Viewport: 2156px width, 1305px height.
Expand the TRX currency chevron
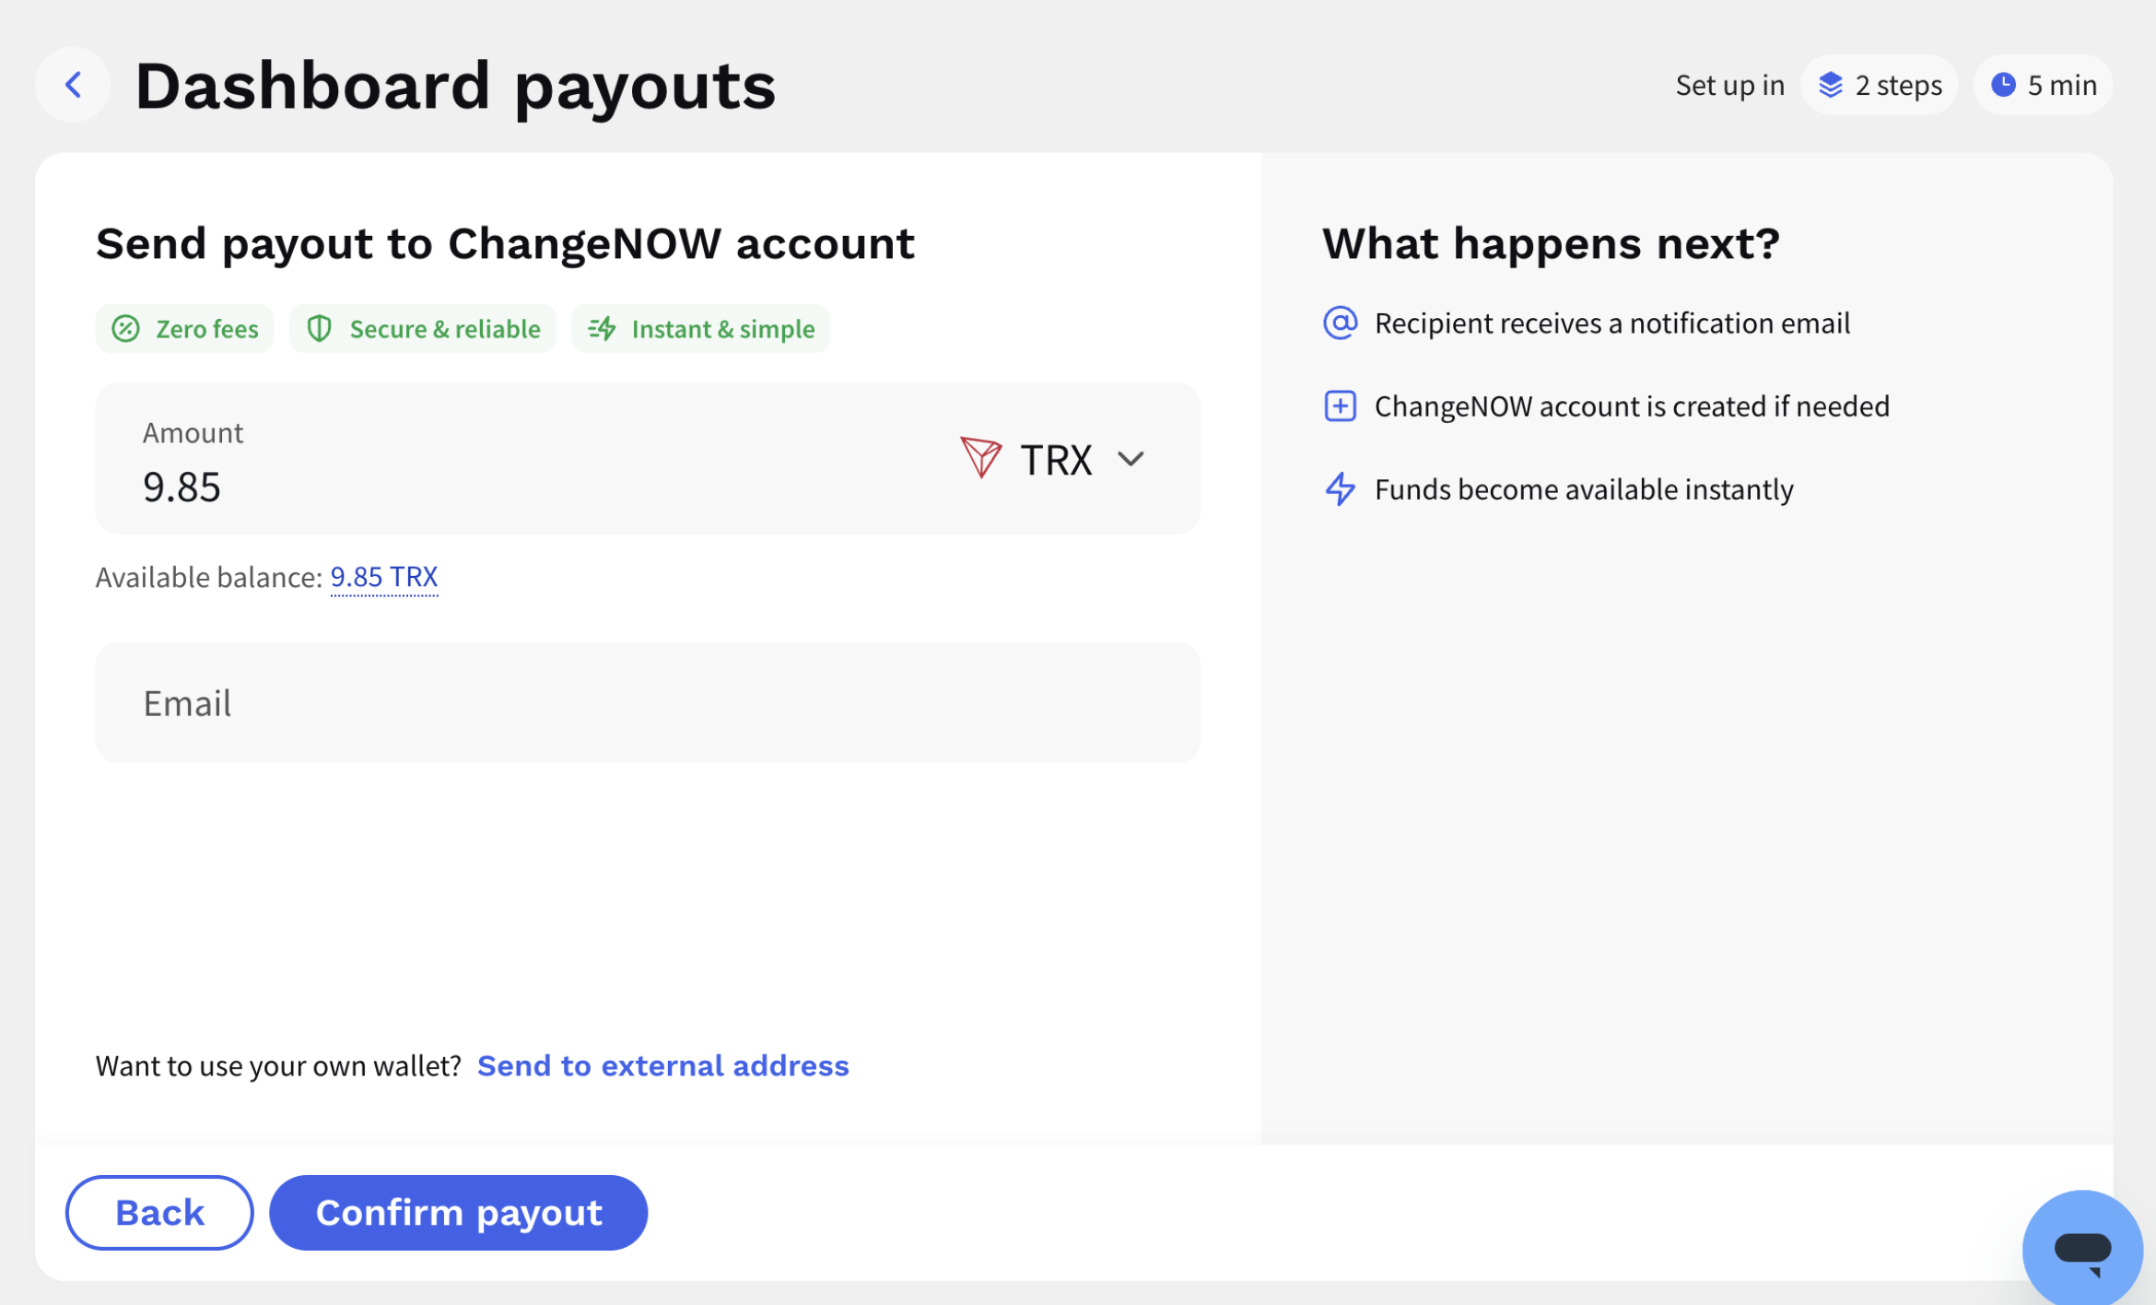coord(1131,458)
